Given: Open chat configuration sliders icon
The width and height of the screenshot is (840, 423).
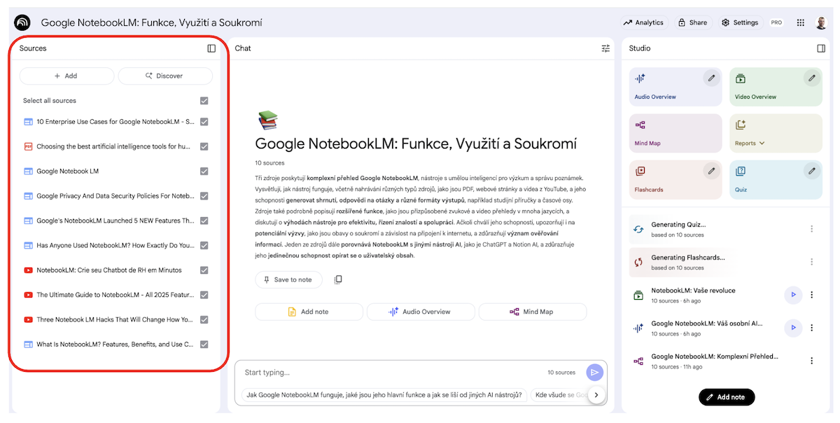Looking at the screenshot, I should (x=605, y=48).
